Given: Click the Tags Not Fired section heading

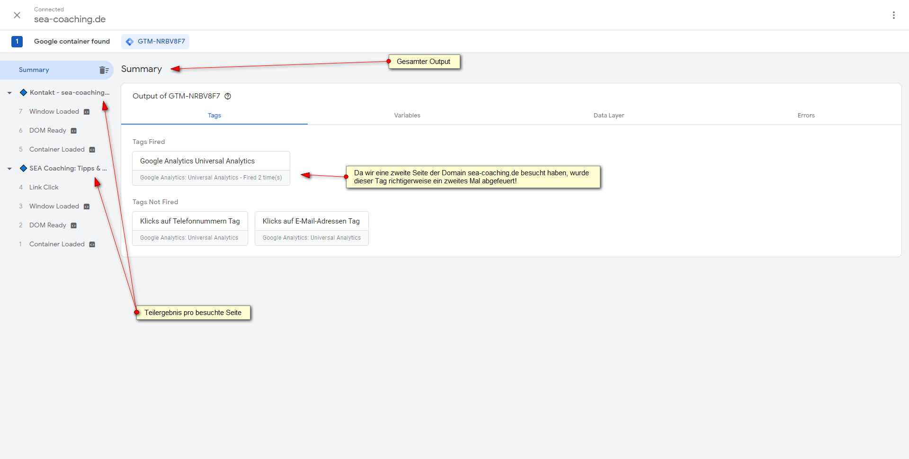Looking at the screenshot, I should click(x=155, y=202).
